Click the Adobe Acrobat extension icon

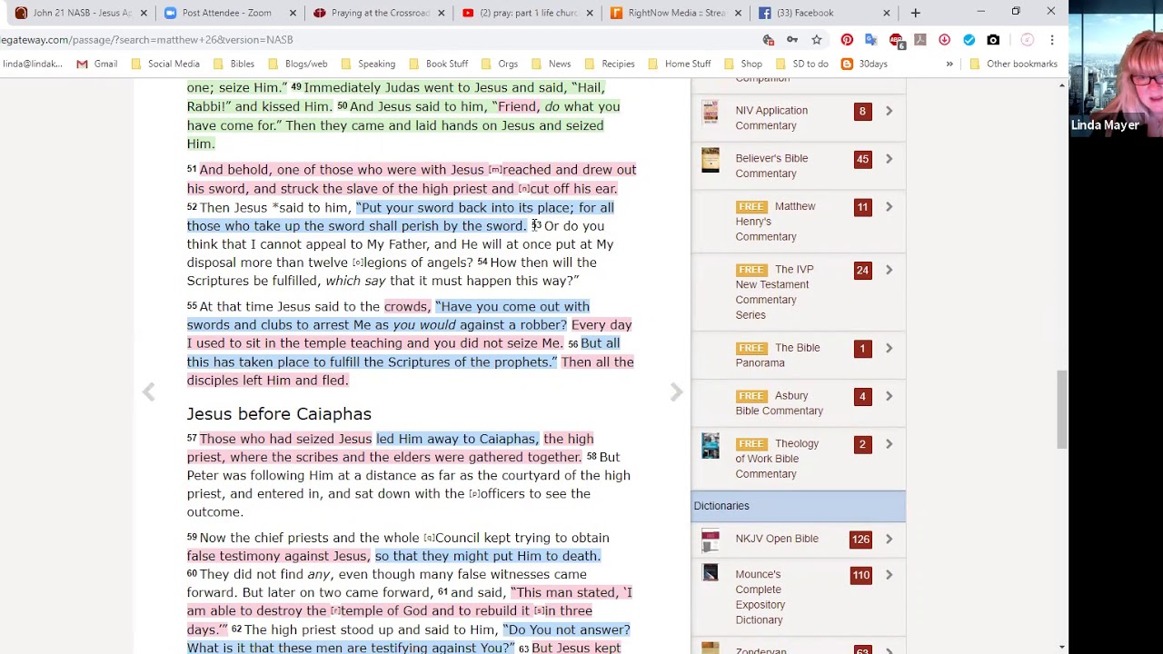[920, 40]
